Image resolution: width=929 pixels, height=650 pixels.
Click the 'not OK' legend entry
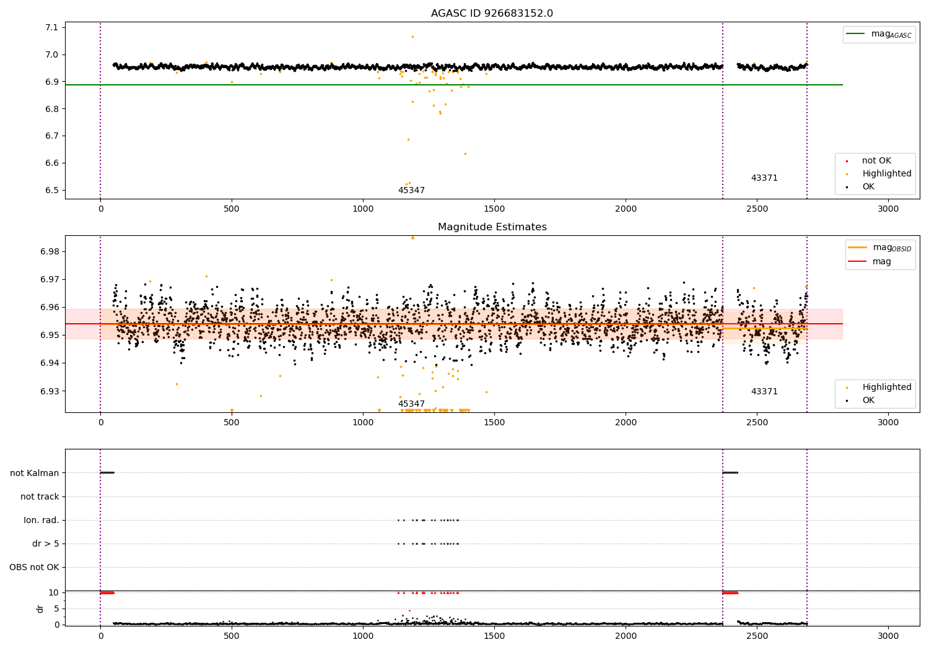869,161
